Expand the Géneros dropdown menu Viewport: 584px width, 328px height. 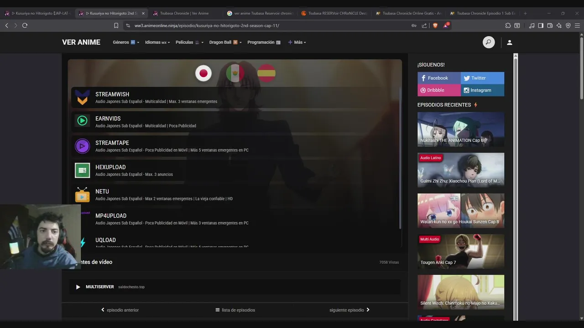click(x=126, y=42)
